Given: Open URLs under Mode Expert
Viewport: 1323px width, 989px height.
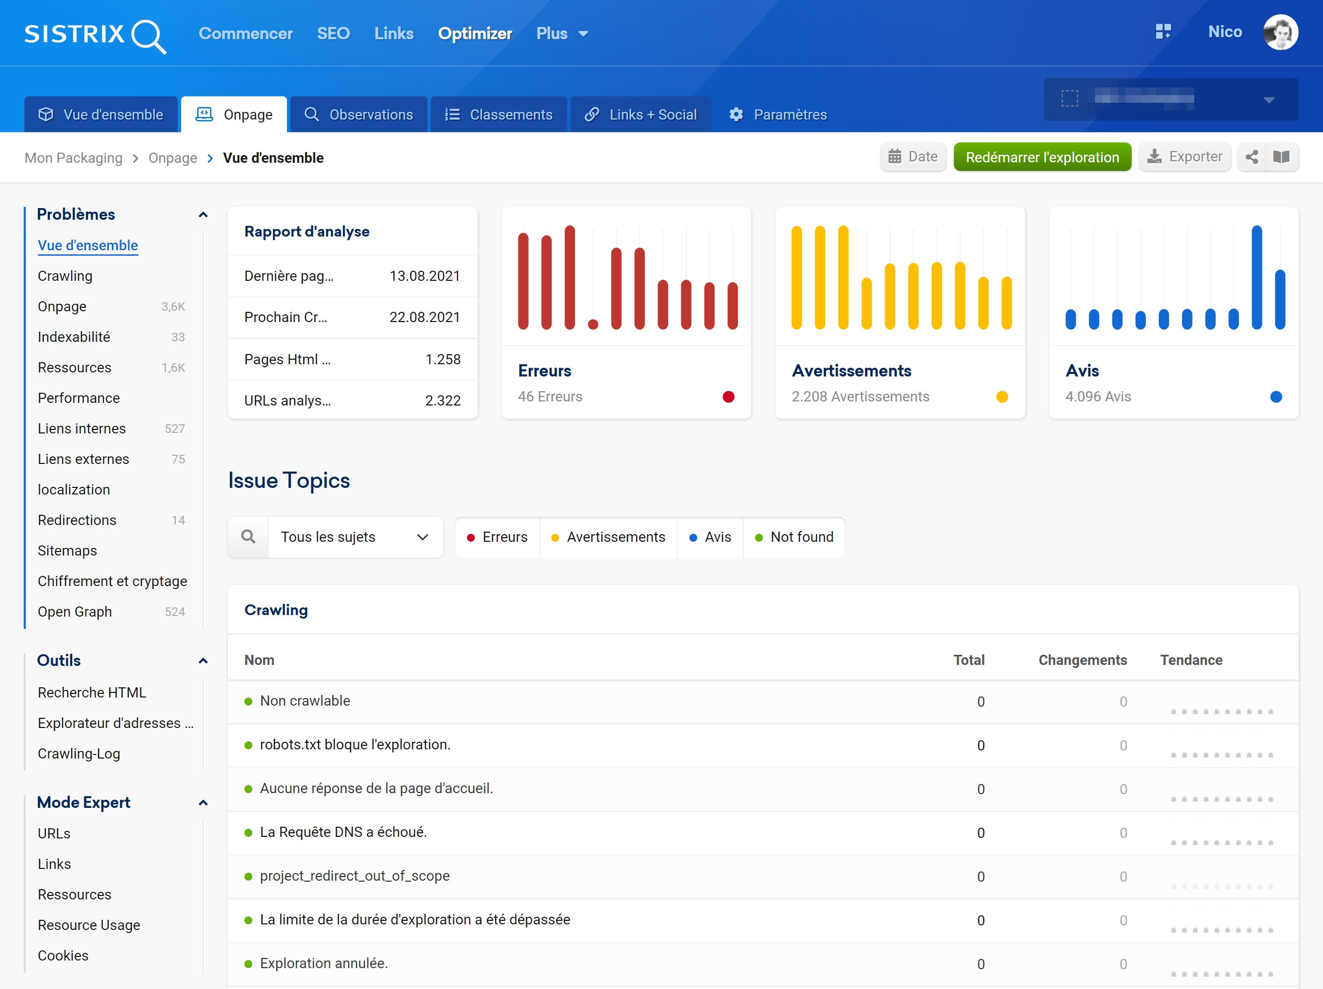Looking at the screenshot, I should coord(54,833).
